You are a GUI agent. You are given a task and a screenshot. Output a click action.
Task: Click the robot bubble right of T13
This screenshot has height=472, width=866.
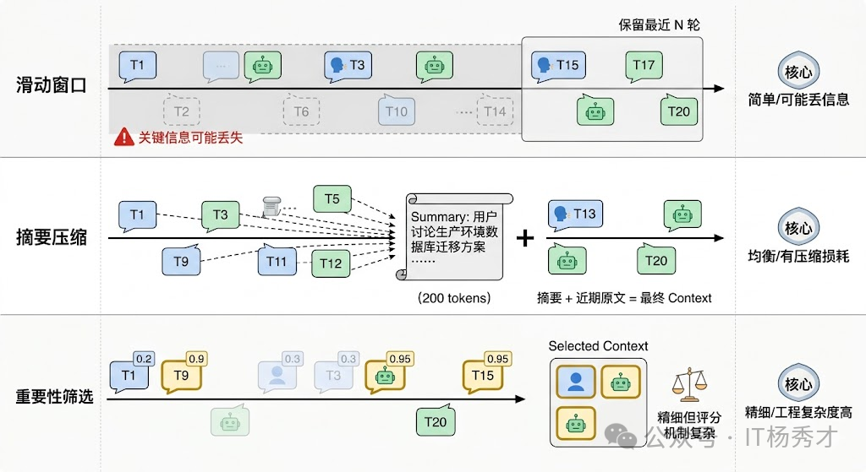pos(682,215)
